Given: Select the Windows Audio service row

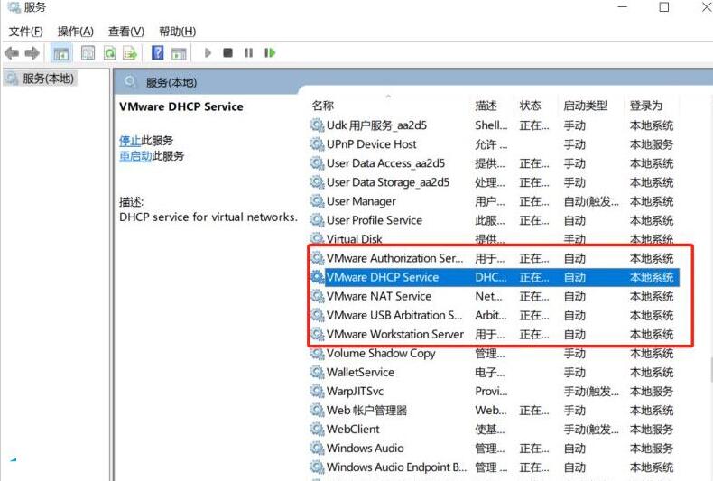Looking at the screenshot, I should (495, 448).
